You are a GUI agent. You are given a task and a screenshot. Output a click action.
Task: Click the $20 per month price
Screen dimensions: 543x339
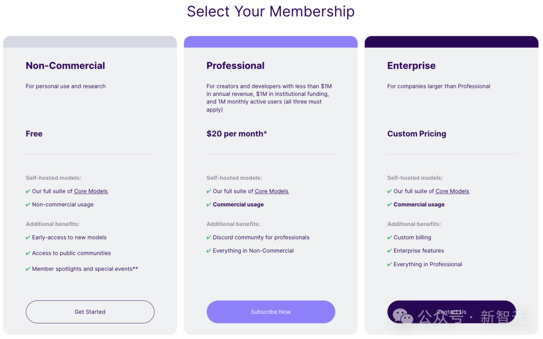237,134
